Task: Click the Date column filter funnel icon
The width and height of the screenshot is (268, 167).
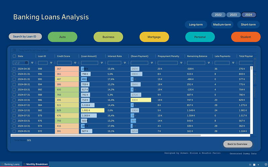Action: (32, 63)
